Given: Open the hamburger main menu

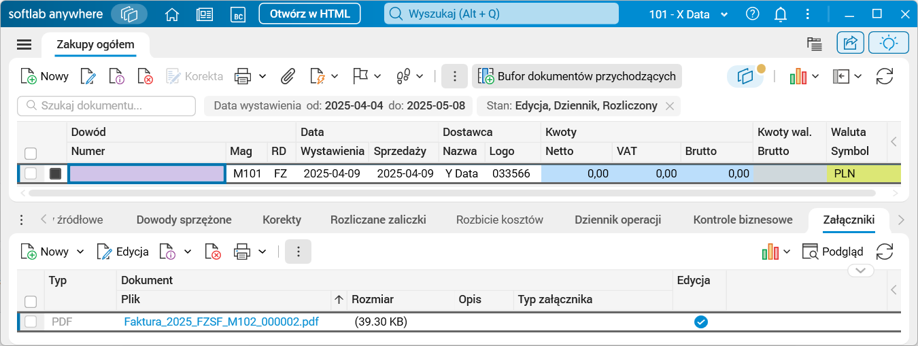Looking at the screenshot, I should coord(24,44).
